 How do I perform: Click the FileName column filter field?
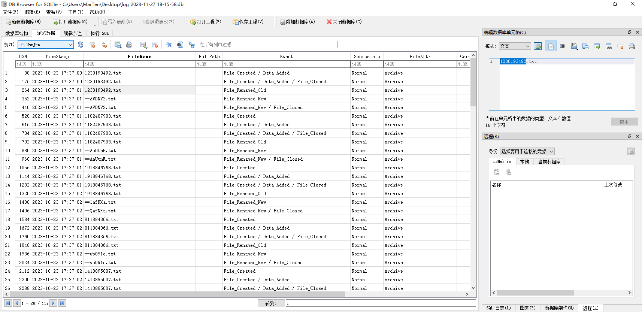pos(139,64)
